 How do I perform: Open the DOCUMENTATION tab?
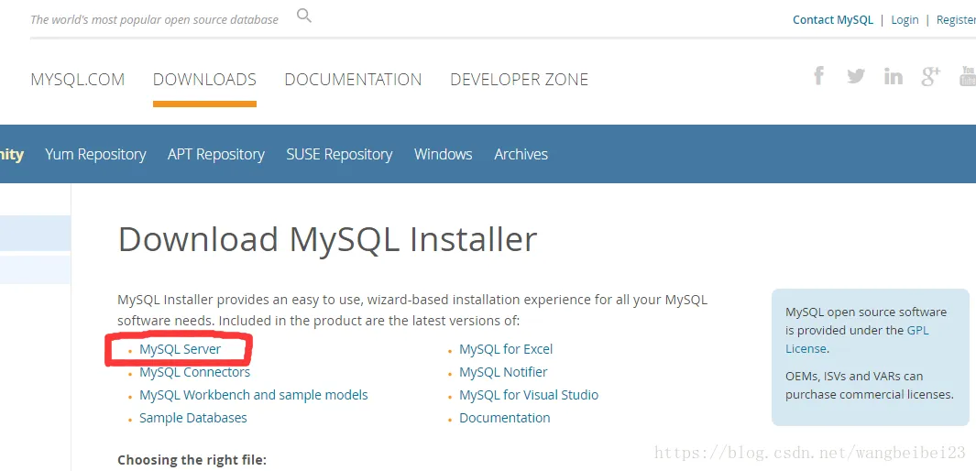(353, 80)
